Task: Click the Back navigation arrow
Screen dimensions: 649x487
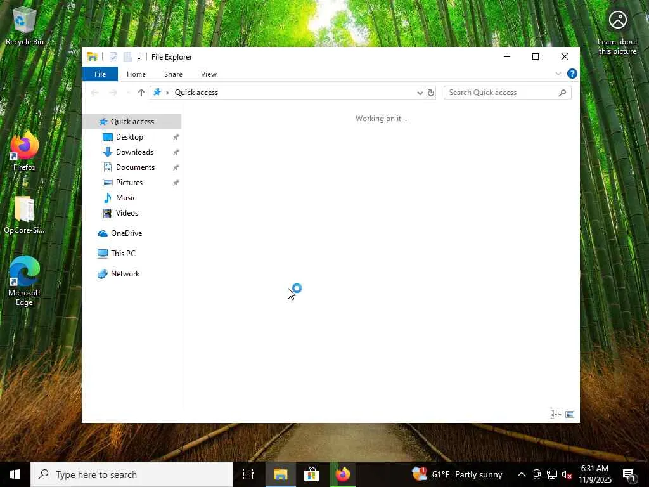Action: (95, 93)
